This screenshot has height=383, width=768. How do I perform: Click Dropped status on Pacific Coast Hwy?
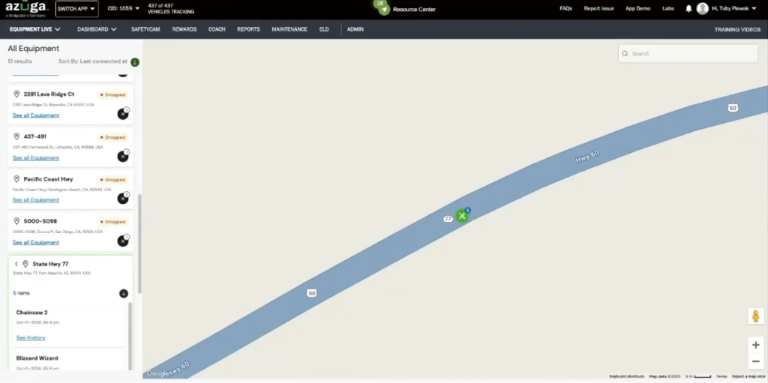pyautogui.click(x=112, y=180)
